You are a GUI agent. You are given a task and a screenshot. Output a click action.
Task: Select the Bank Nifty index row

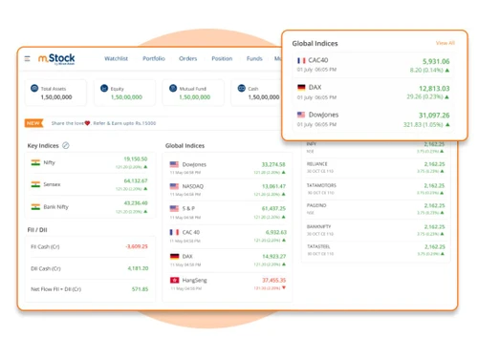(x=90, y=207)
